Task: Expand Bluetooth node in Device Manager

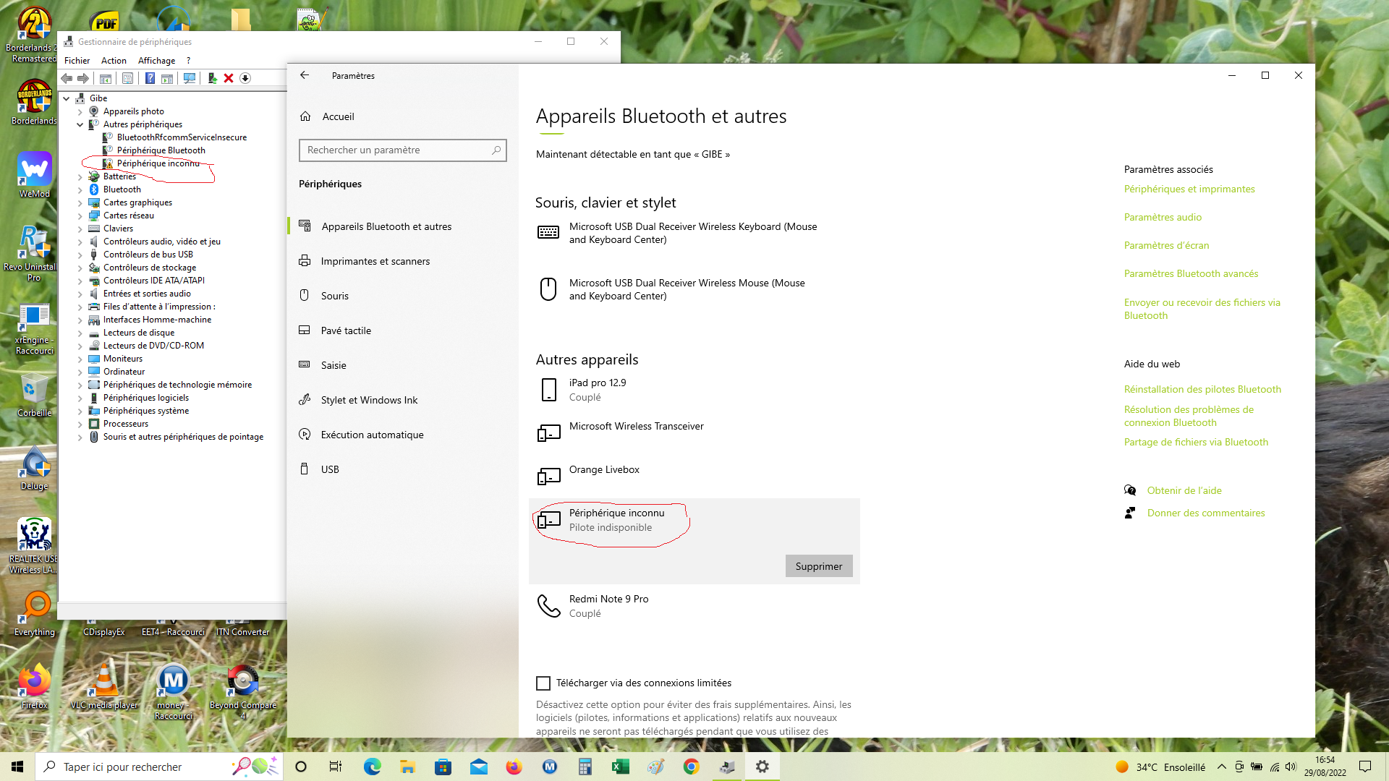Action: (80, 189)
